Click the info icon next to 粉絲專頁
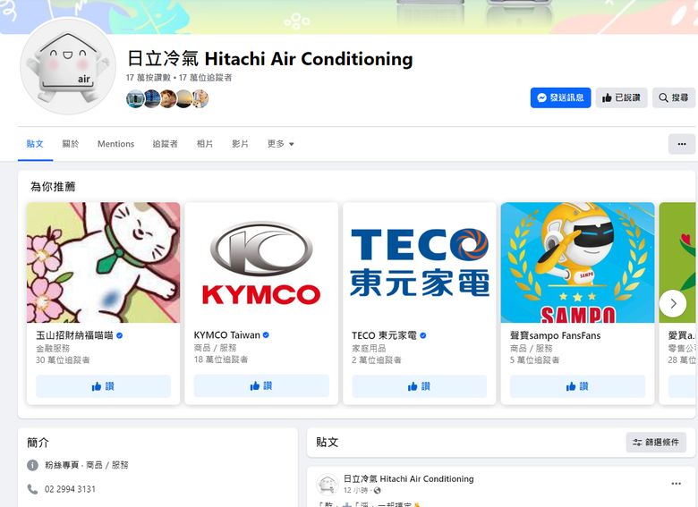 [32, 465]
